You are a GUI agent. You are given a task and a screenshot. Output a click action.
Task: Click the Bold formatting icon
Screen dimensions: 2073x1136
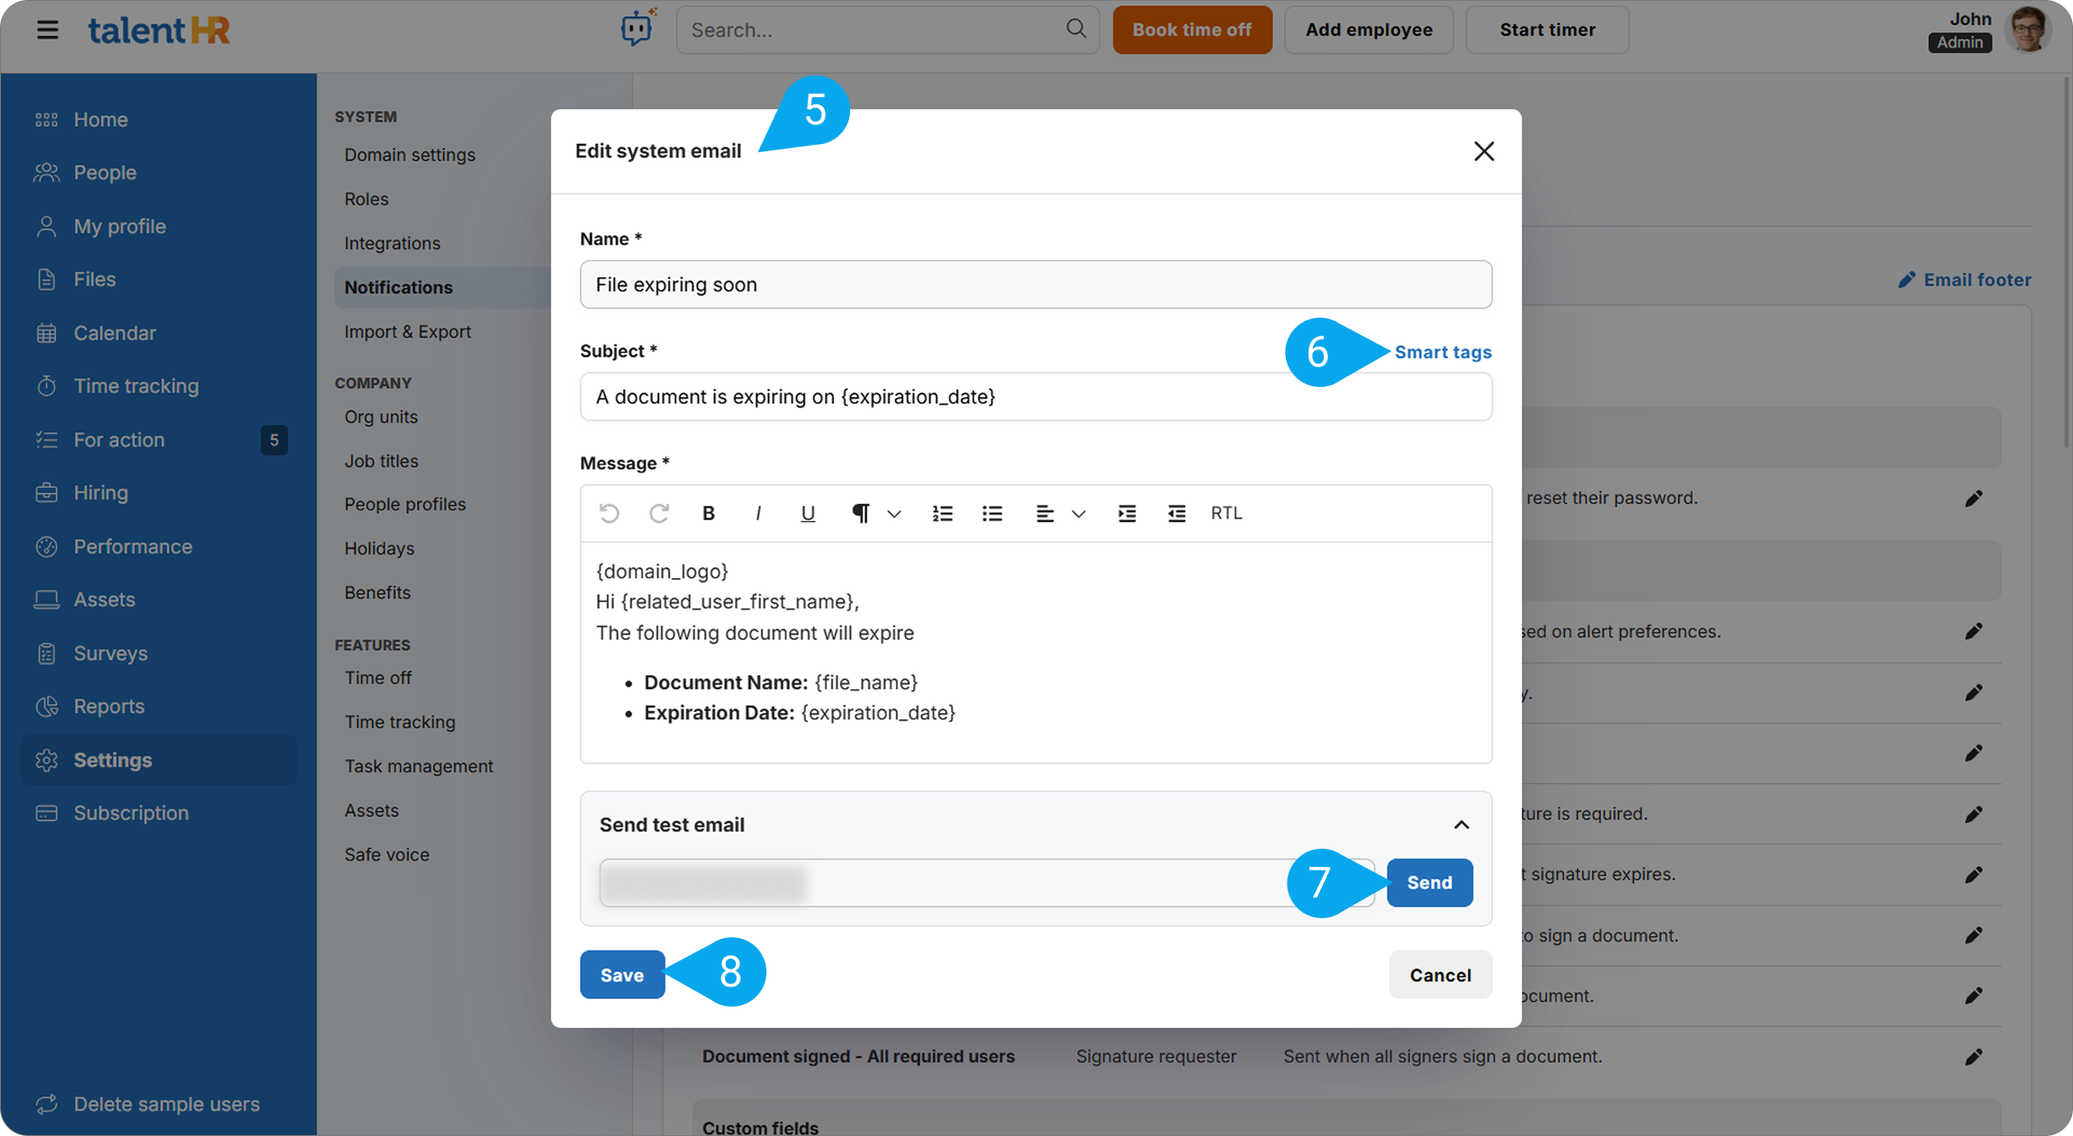(709, 513)
